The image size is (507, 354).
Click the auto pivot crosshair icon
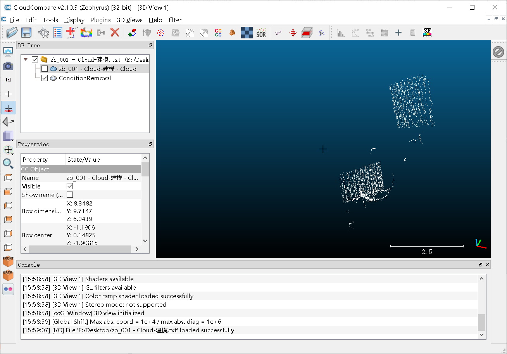[x=8, y=108]
